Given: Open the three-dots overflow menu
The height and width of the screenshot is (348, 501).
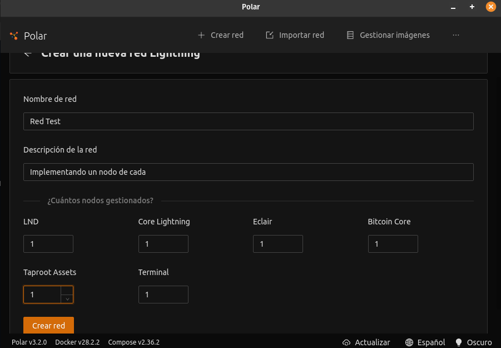Looking at the screenshot, I should [x=456, y=35].
